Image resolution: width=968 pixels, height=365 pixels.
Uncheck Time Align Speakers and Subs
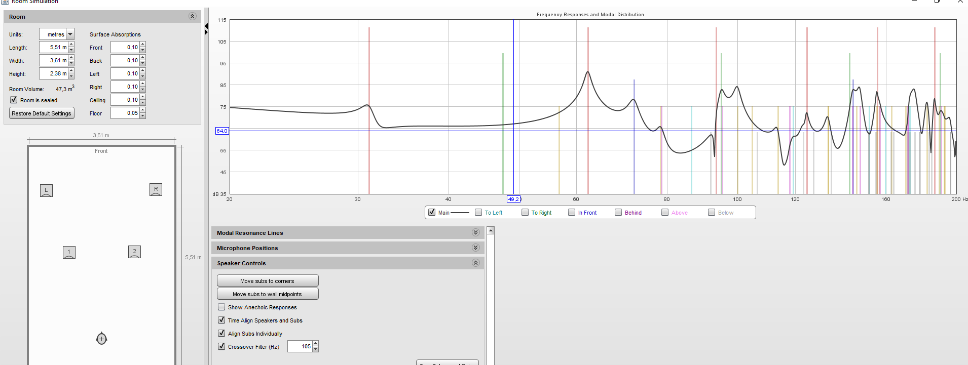click(221, 320)
